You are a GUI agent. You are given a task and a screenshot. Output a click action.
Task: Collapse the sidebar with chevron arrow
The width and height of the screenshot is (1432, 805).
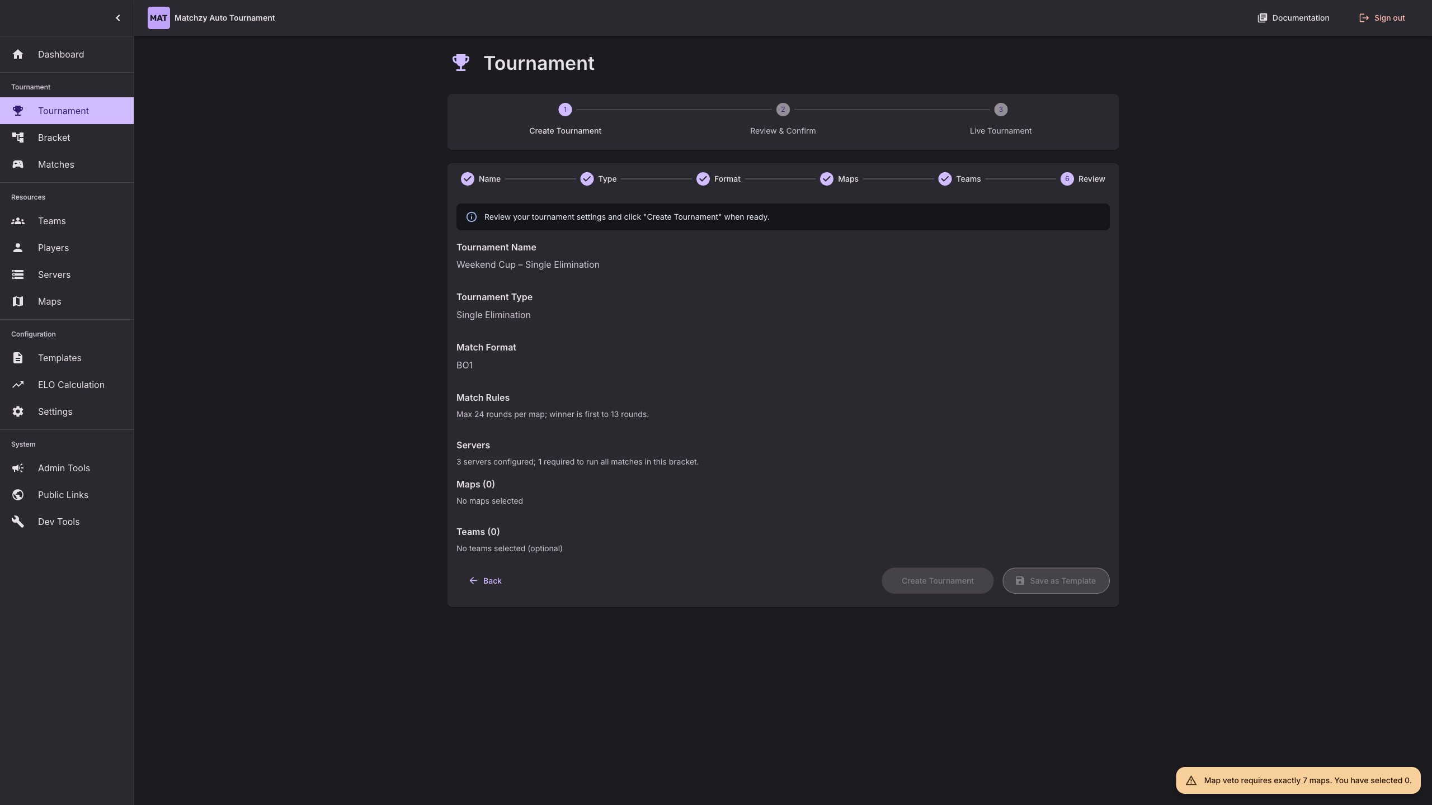117,18
